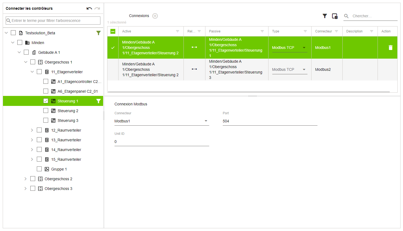Screen dimensions: 403x231
Task: Check the Steuerung 2 checkbox
Action: pos(46,111)
